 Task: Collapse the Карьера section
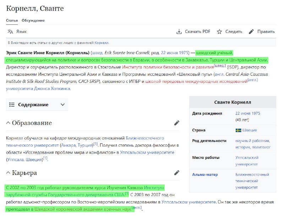(8, 173)
